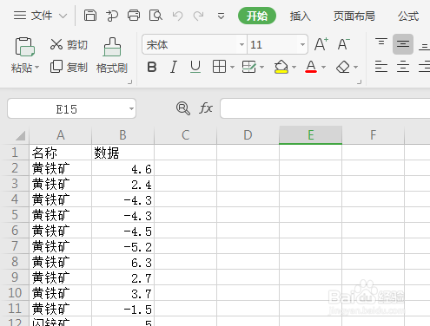Toggle Bold formatting
This screenshot has height=326, width=430.
[x=152, y=67]
